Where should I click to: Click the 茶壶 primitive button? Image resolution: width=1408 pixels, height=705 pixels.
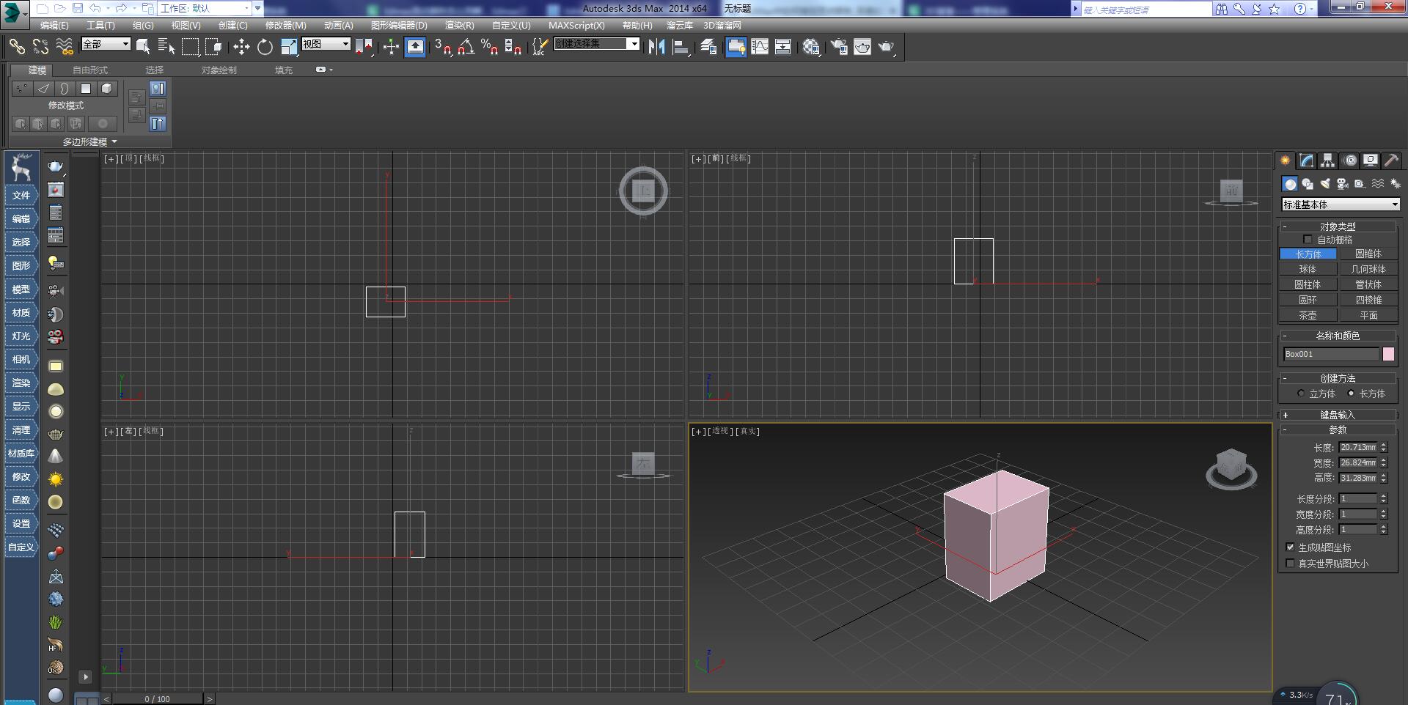tap(1308, 315)
